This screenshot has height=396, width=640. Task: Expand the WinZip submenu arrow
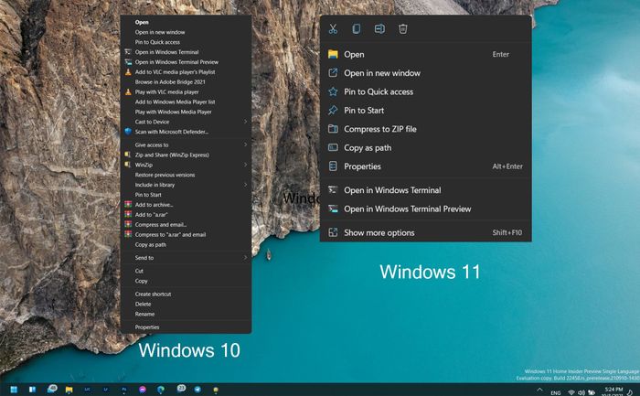coord(245,165)
